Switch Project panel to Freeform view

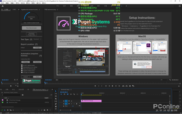click(11, 110)
